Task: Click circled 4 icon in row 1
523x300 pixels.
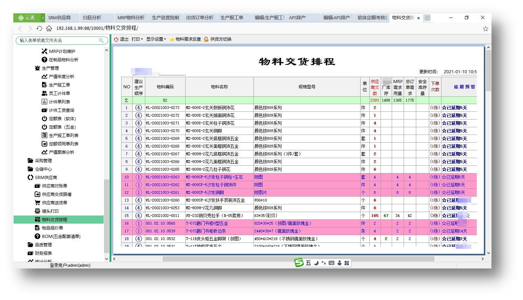Action: pos(139,108)
